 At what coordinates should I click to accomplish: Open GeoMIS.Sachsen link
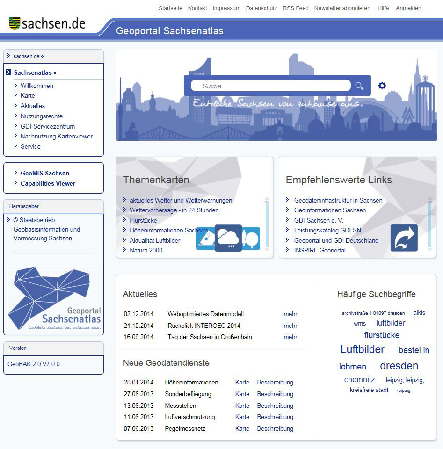pyautogui.click(x=44, y=173)
